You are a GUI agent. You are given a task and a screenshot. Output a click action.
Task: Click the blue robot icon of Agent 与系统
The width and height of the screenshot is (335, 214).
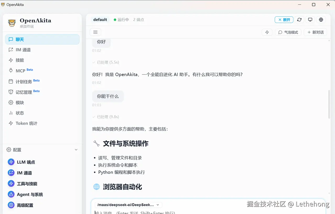[11, 194]
